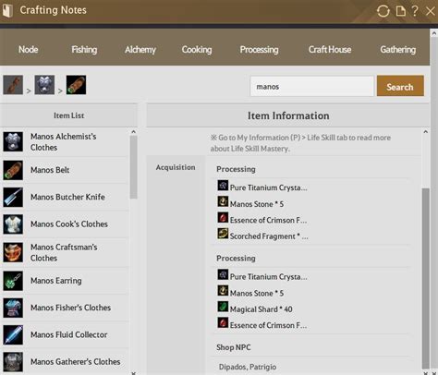This screenshot has height=375, width=438.
Task: Click the refresh icon in title bar
Action: (383, 11)
